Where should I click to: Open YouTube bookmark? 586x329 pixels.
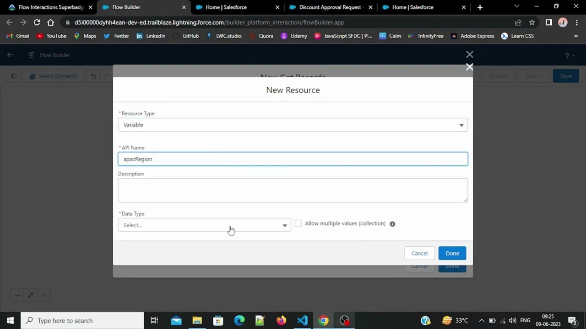51,36
